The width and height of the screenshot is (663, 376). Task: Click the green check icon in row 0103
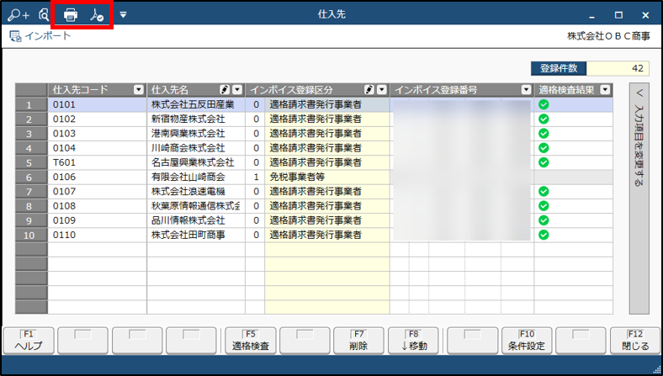544,133
